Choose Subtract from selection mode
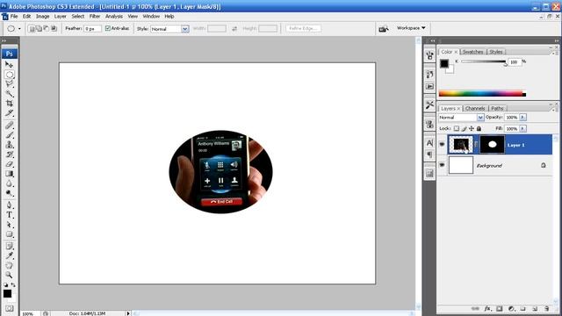562x316 pixels. (x=47, y=28)
